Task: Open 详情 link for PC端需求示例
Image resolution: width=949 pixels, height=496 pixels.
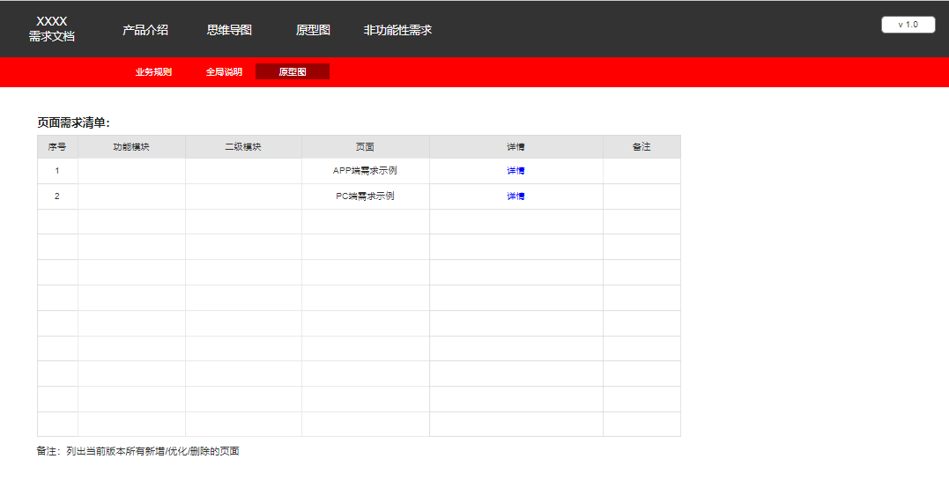Action: tap(515, 196)
